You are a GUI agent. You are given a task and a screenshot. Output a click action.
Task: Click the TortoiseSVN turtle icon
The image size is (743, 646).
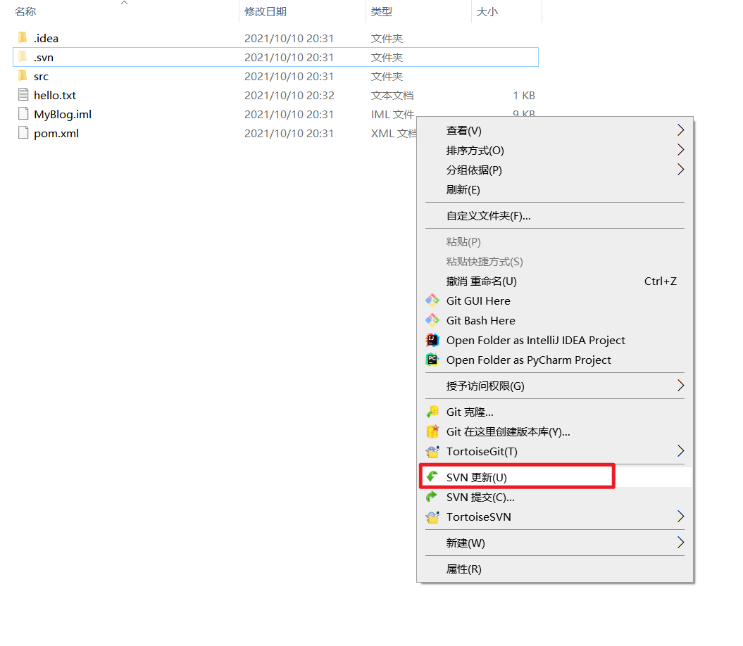tap(432, 517)
